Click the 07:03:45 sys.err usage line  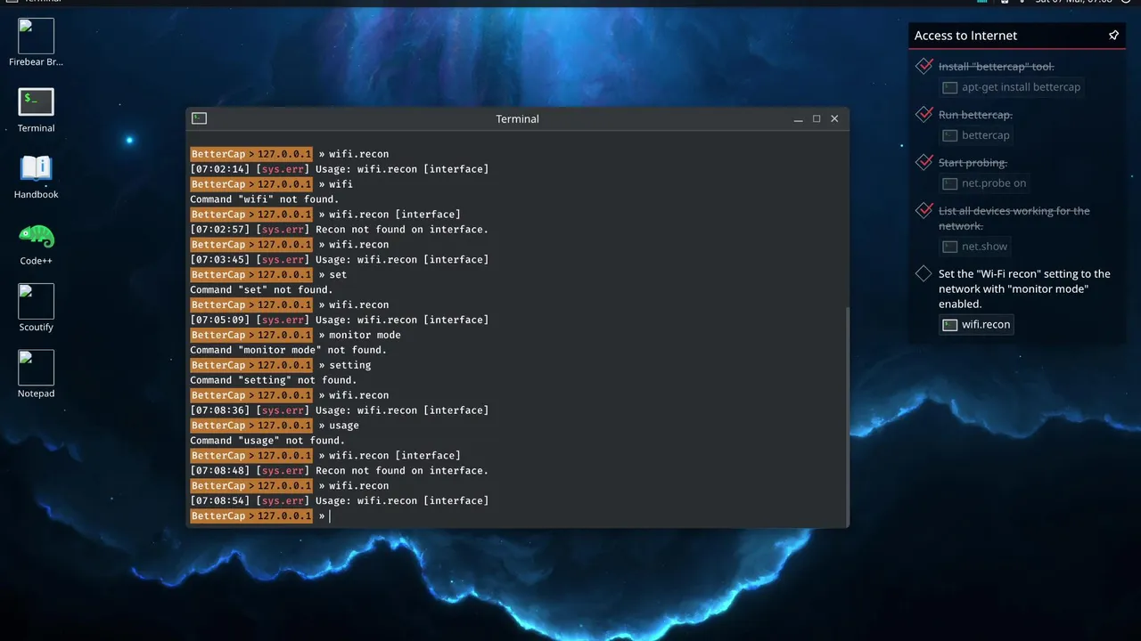340,260
